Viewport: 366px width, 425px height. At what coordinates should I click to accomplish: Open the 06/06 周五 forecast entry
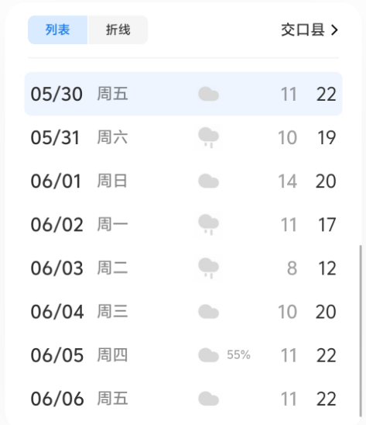[x=183, y=399]
